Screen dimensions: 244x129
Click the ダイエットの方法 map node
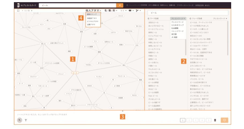[x=104, y=63]
